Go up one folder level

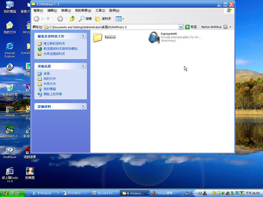point(72,19)
